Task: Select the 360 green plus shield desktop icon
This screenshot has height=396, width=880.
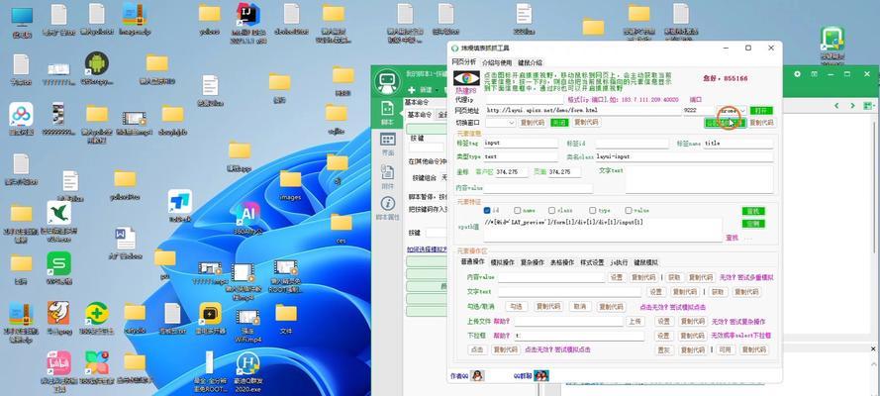Action: 97,318
